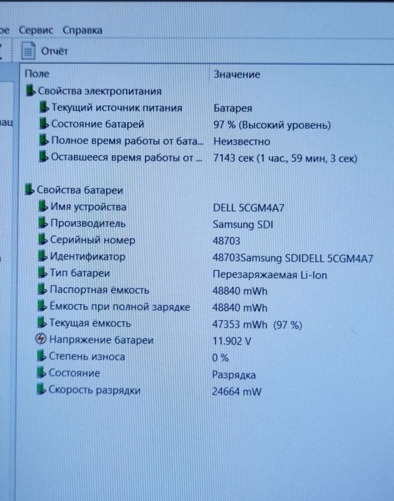Click icon next to Состояние row

pos(41,373)
